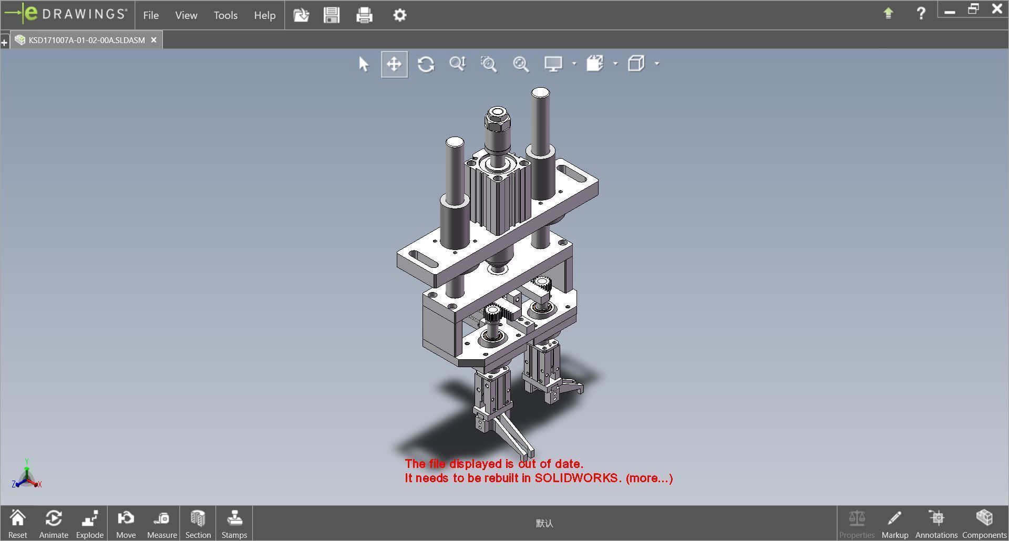This screenshot has width=1009, height=541.
Task: Expand the view orientation dropdown arrow
Action: tap(615, 64)
